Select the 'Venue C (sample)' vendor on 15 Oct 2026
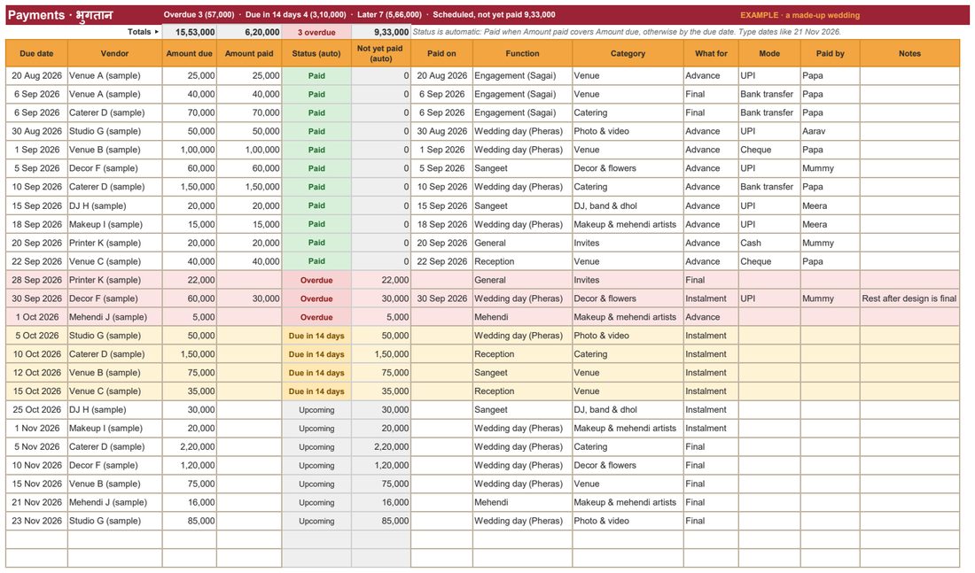This screenshot has height=573, width=975. click(x=115, y=391)
